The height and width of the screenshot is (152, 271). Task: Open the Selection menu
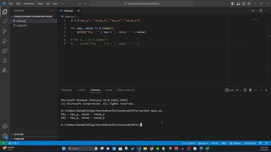29,4
